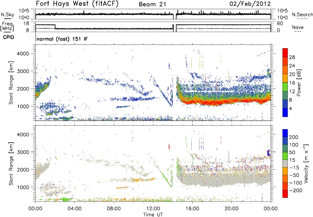Viewport: 313px width, 217px height.
Task: Pick the red bottom segment of velocity colorbar
Action: click(285, 194)
